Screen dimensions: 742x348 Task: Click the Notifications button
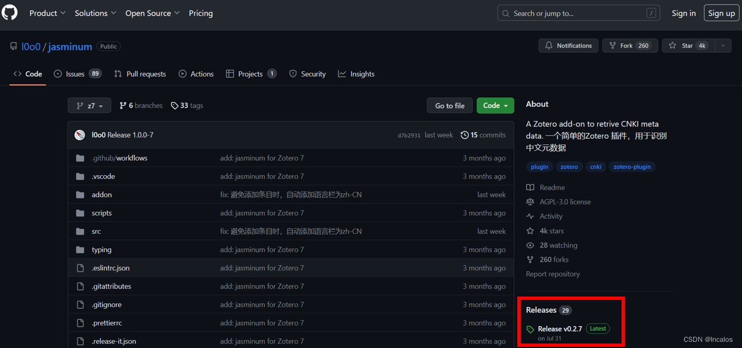[568, 46]
